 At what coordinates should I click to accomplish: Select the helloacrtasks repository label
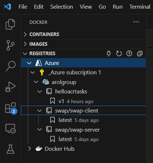pyautogui.click(x=71, y=92)
